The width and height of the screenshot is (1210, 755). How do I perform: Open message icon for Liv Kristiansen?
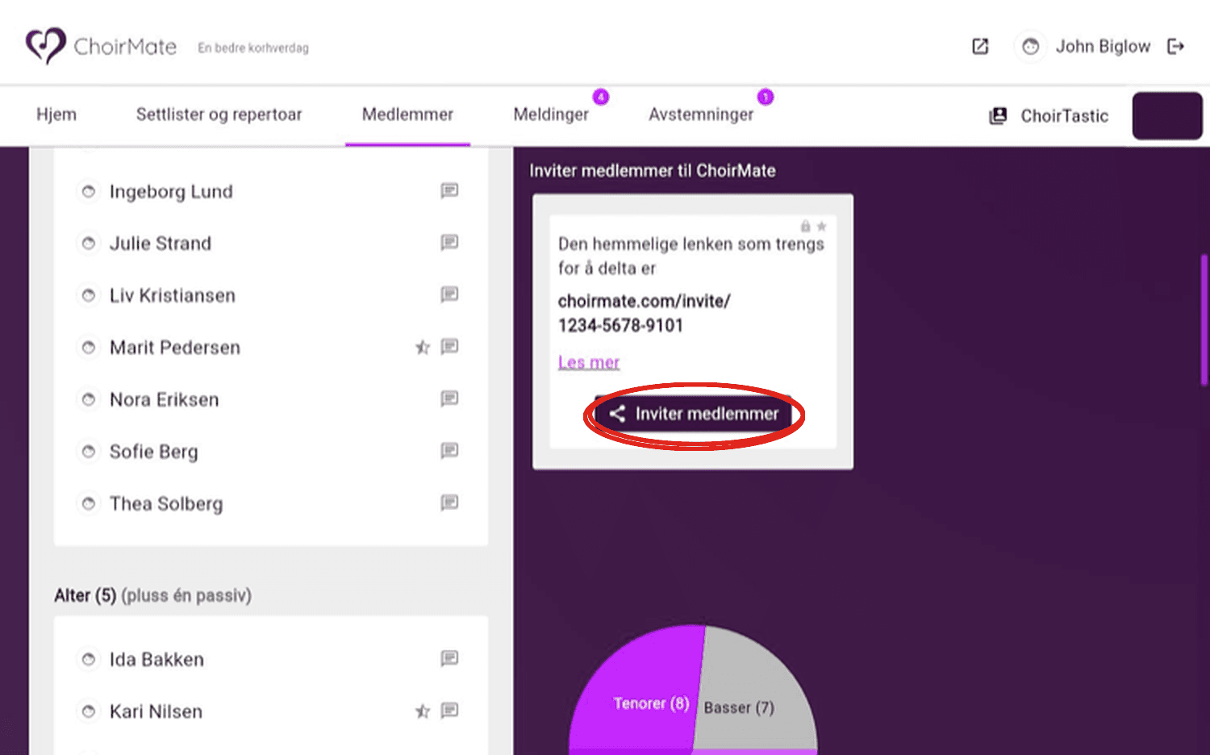[449, 295]
